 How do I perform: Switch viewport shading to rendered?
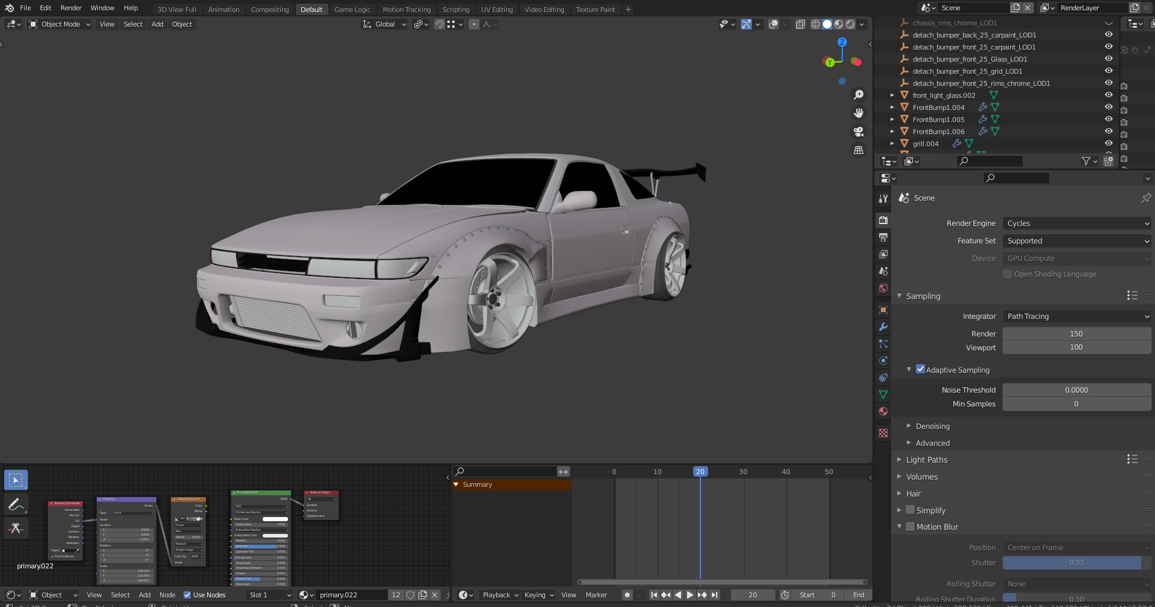coord(850,24)
